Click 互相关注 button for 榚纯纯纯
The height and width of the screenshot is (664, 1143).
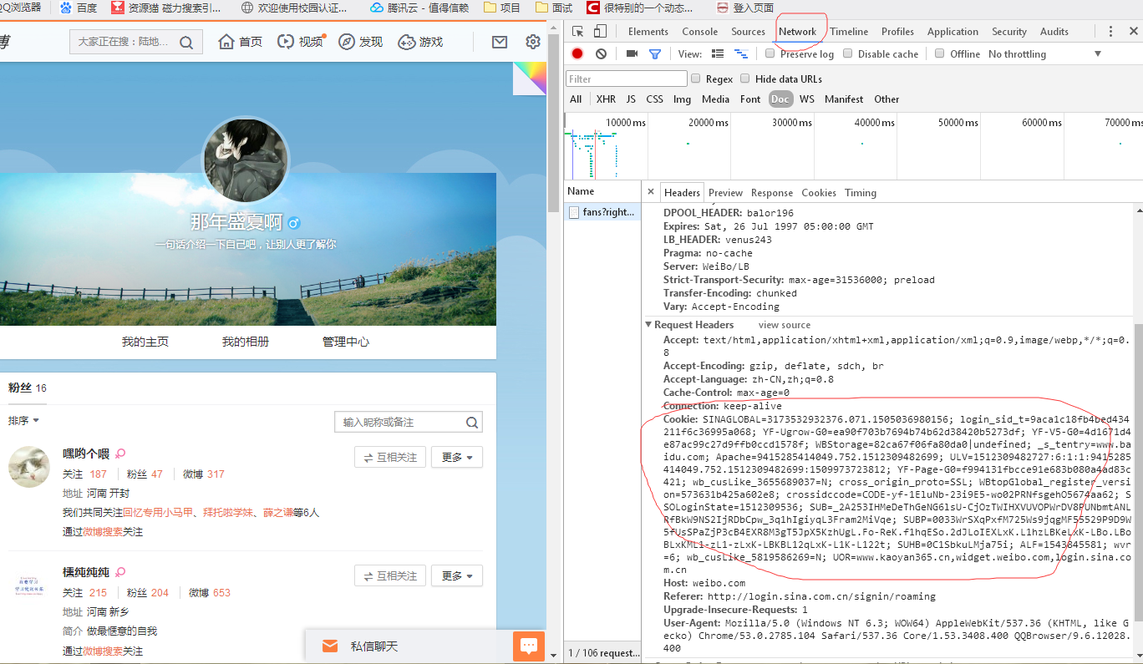pos(390,575)
